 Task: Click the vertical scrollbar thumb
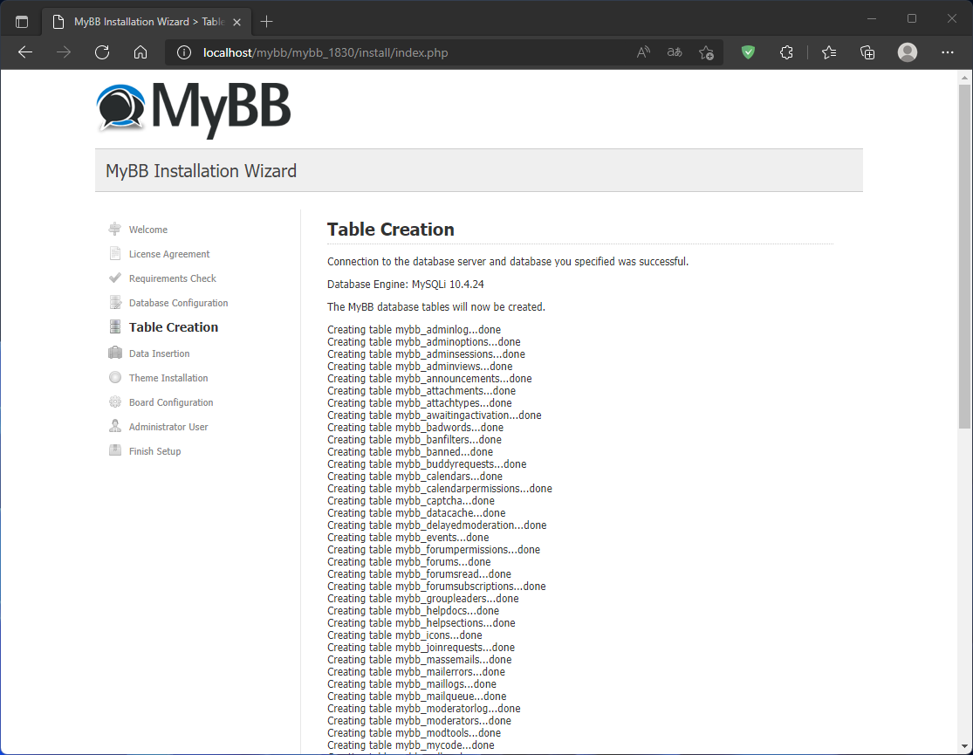[964, 256]
